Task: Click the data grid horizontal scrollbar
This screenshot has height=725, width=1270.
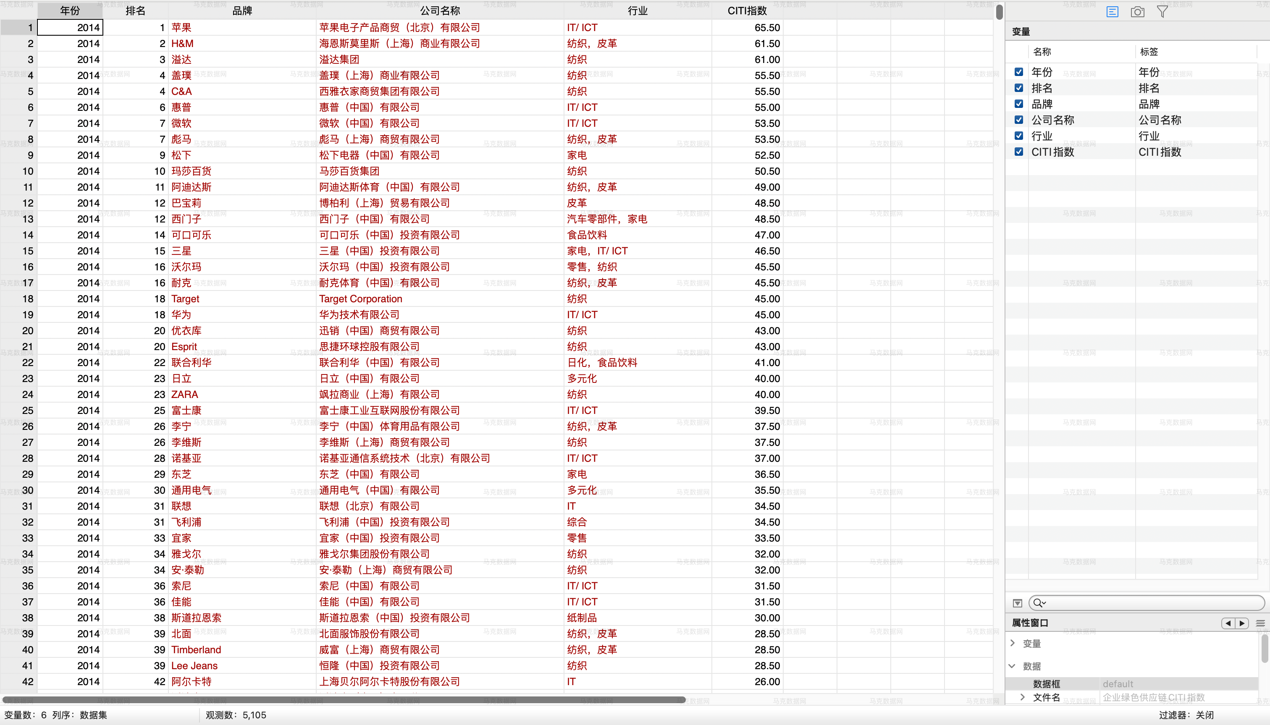Action: pyautogui.click(x=344, y=700)
